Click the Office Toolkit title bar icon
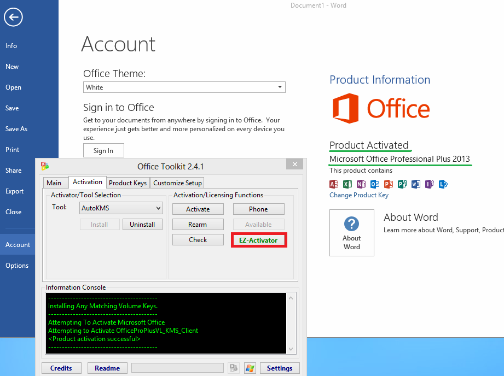Screen dimensions: 504x376 click(45, 166)
